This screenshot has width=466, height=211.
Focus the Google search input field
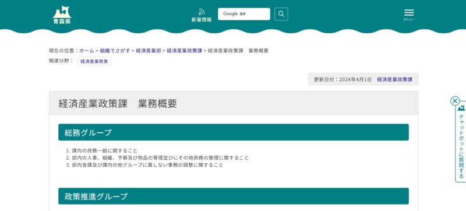[x=244, y=14]
